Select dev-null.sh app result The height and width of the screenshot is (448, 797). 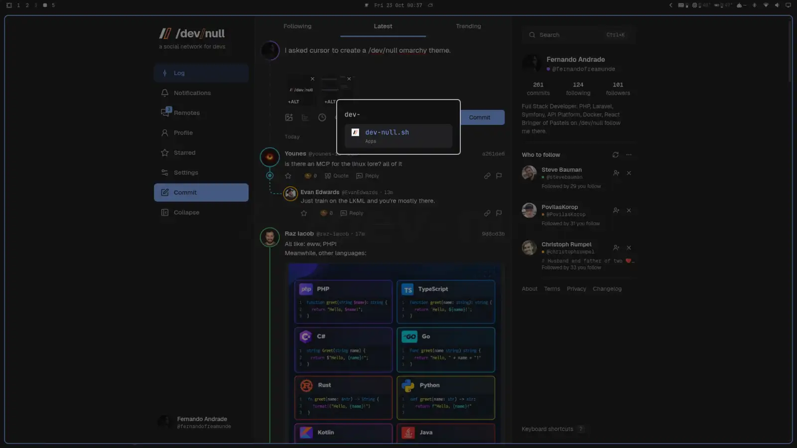tap(398, 136)
